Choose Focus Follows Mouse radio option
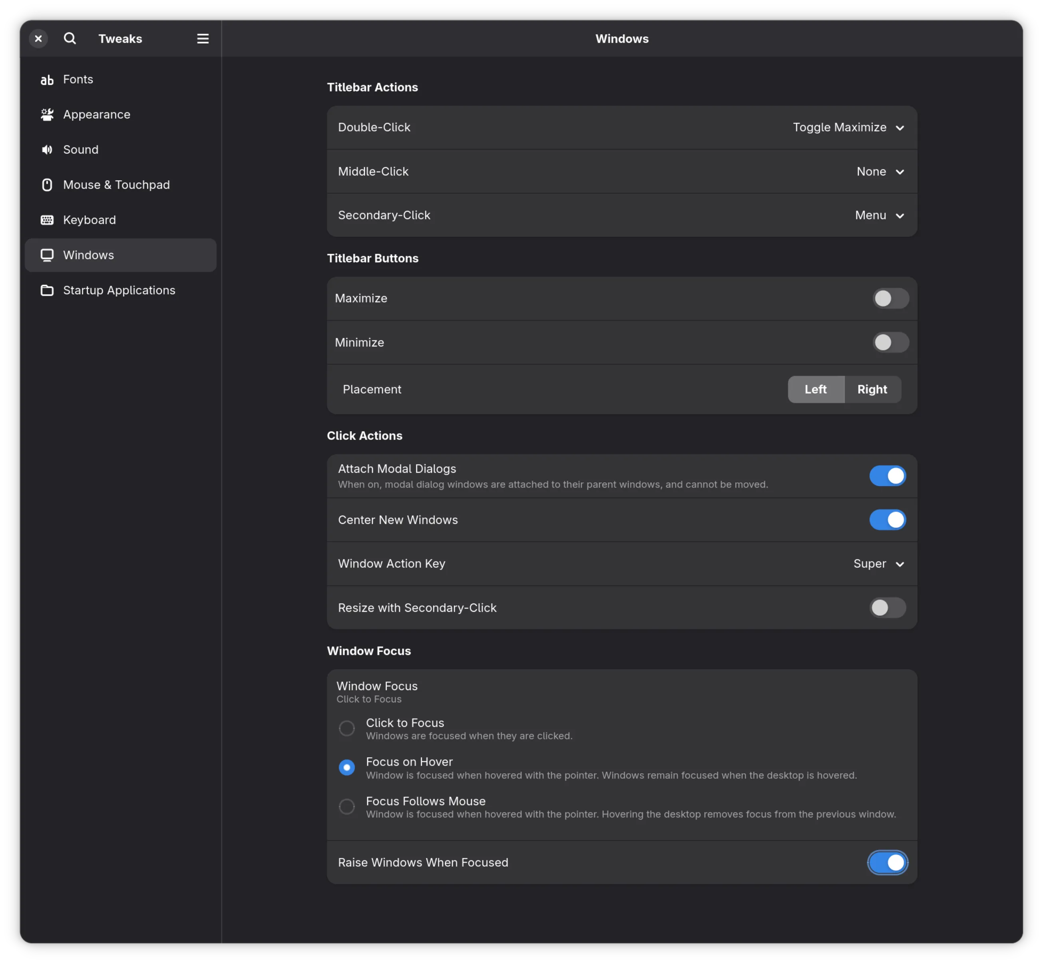The image size is (1043, 963). tap(346, 807)
